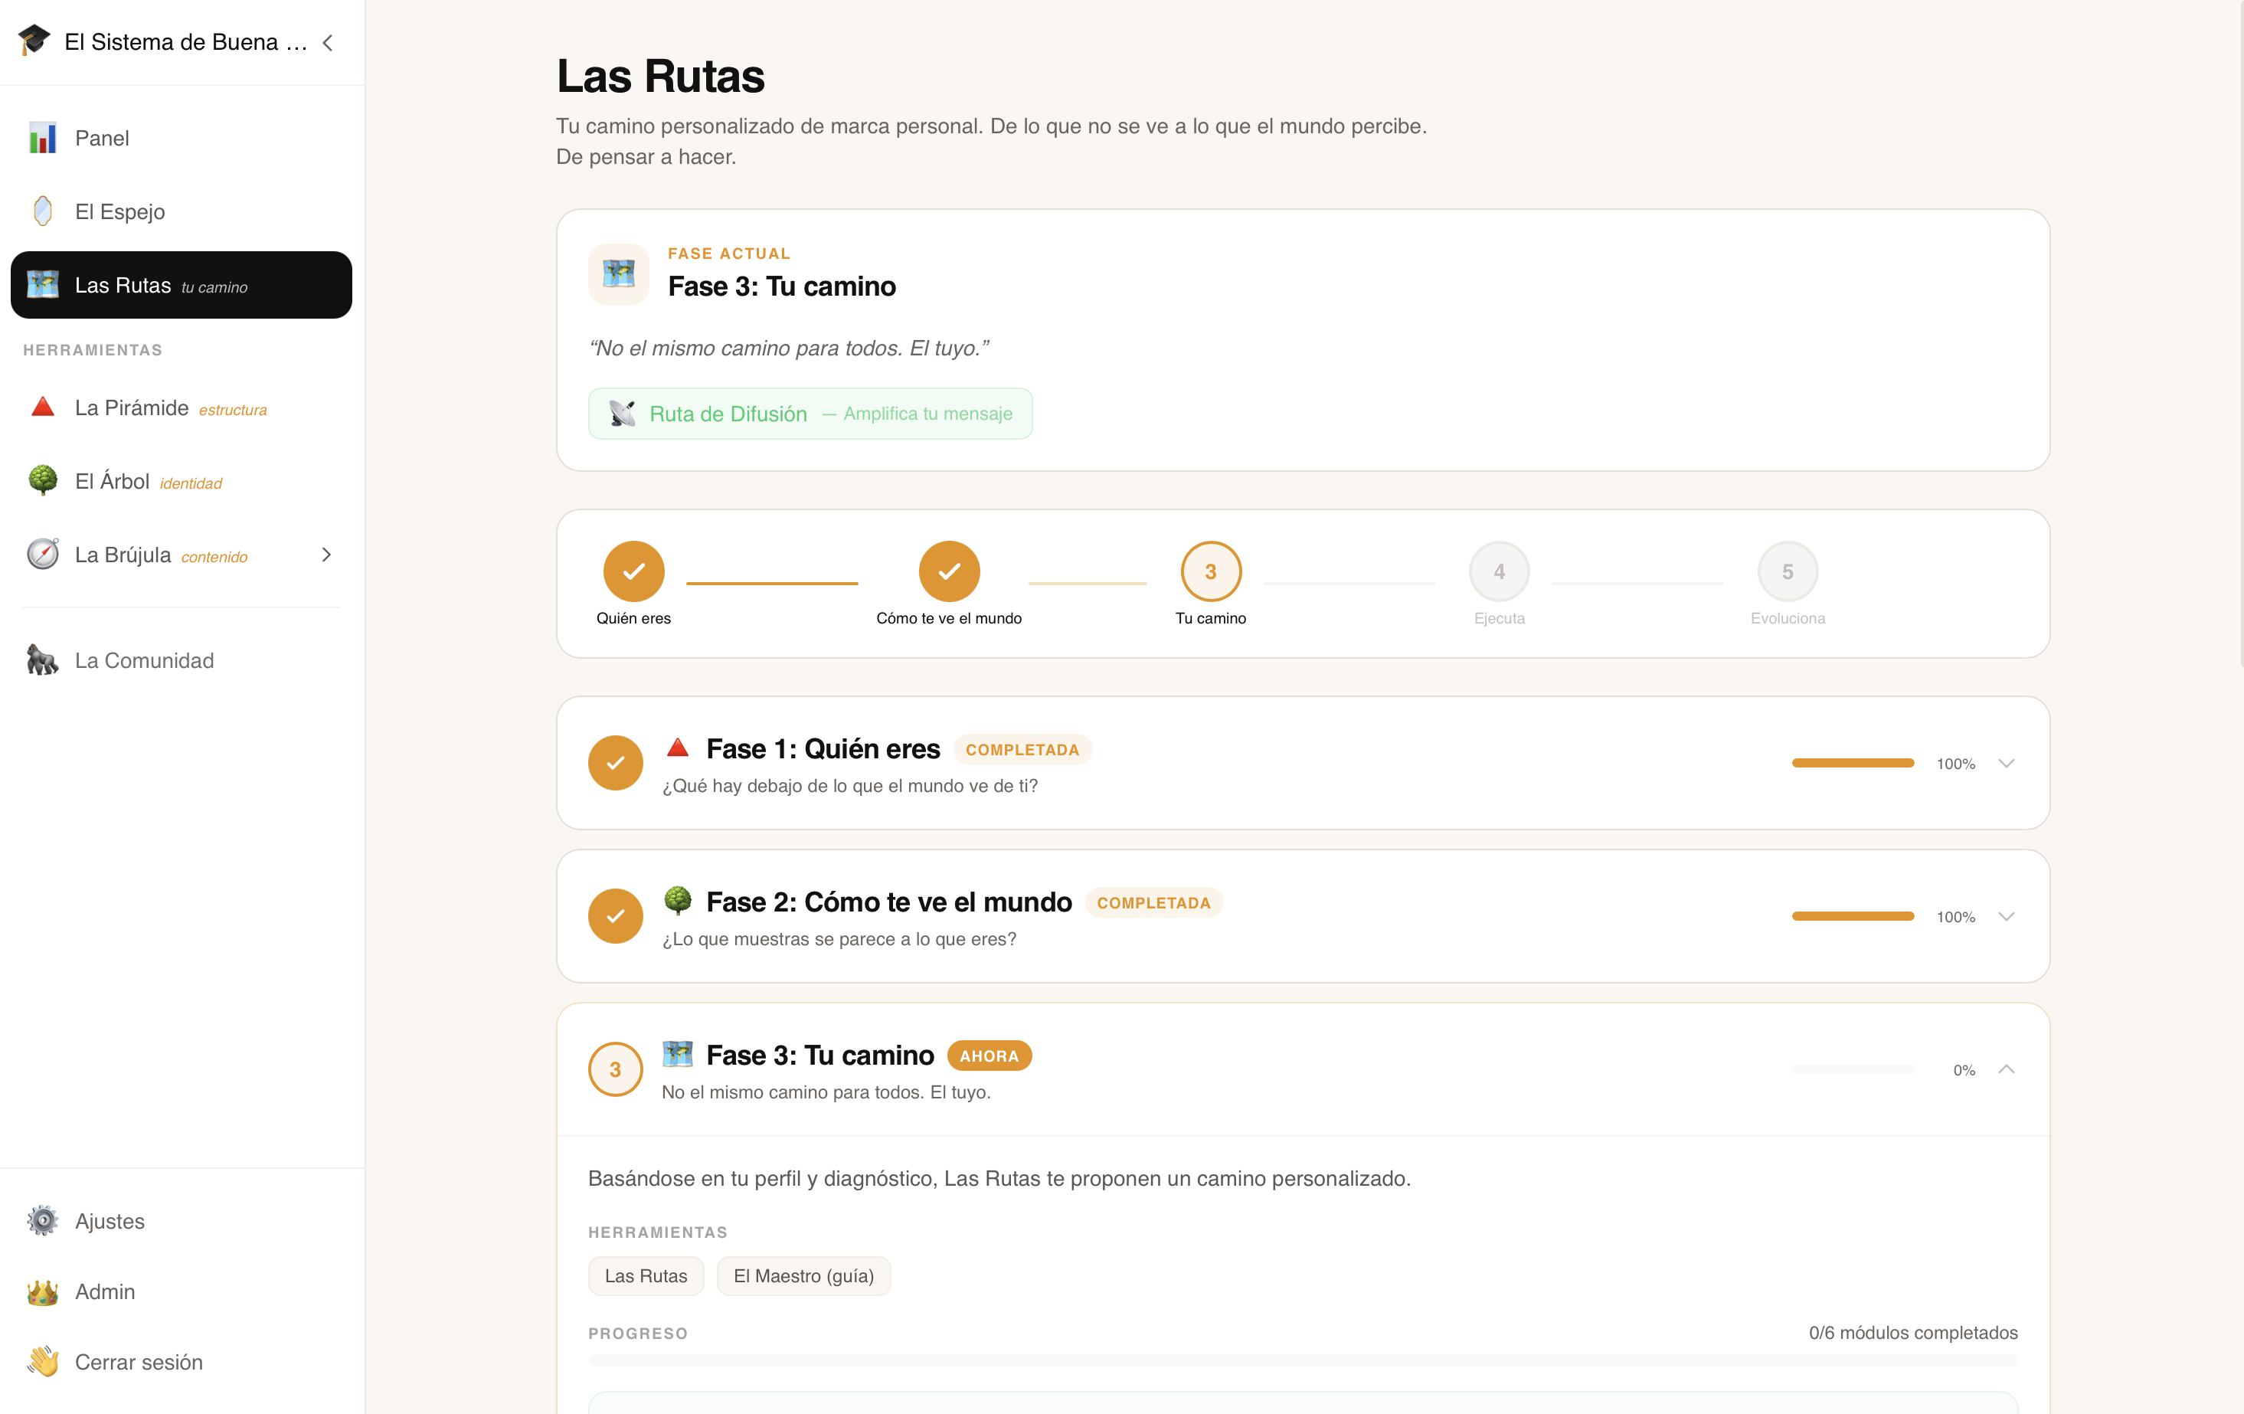The width and height of the screenshot is (2244, 1414).
Task: Open the Panel menu item
Action: coord(182,138)
